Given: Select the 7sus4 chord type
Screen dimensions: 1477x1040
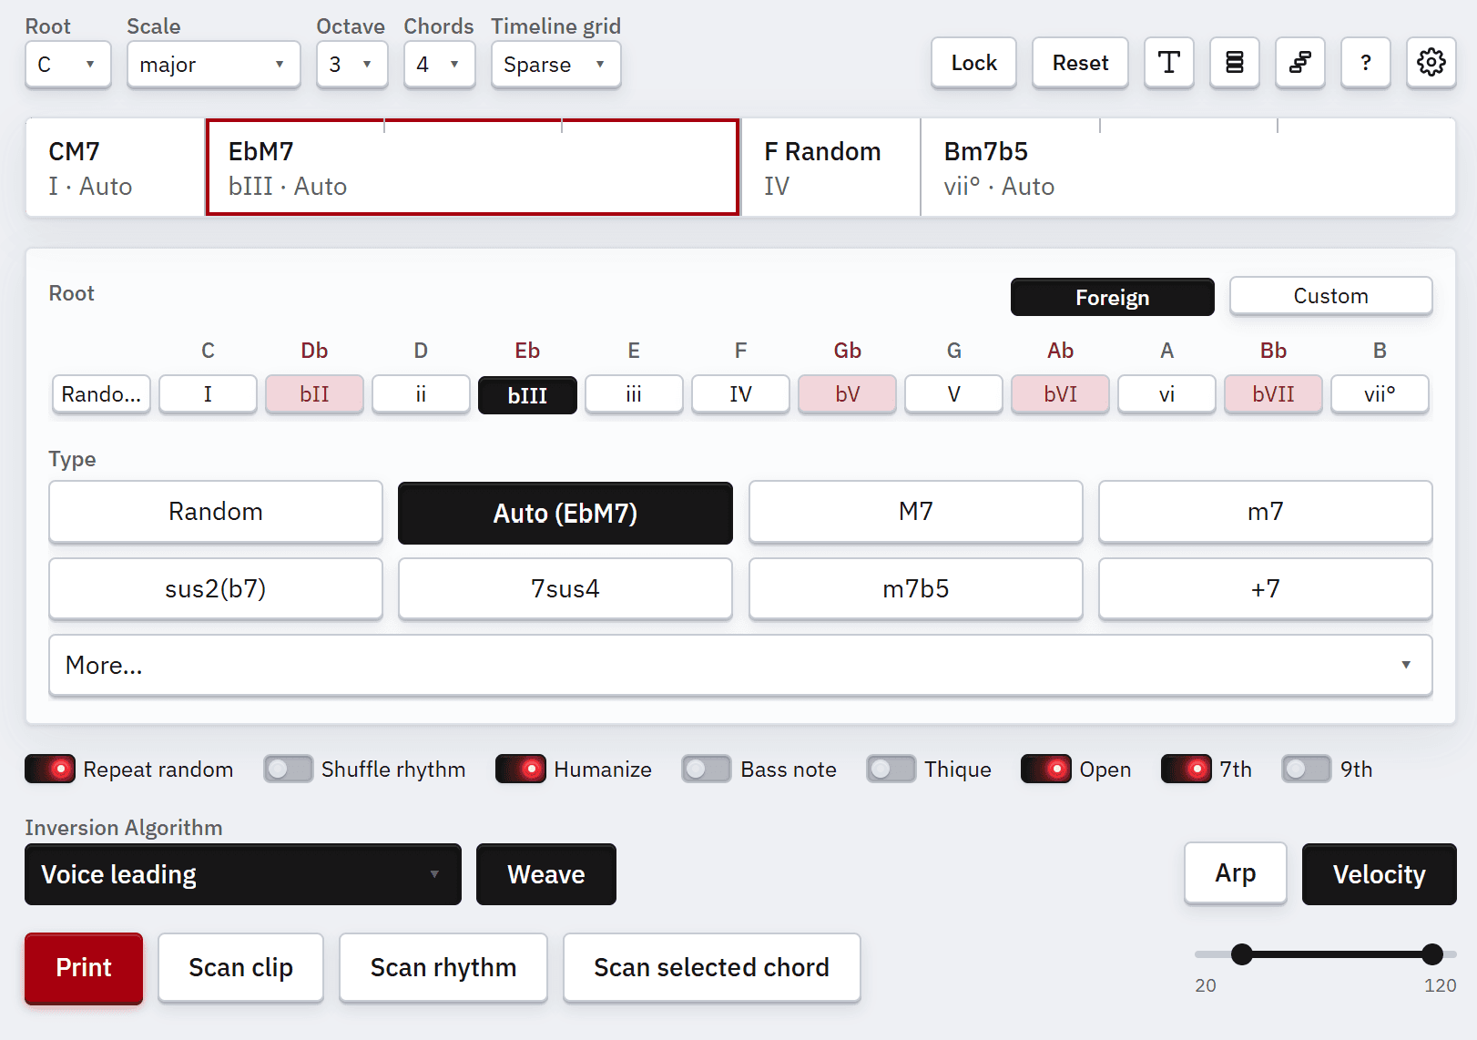Looking at the screenshot, I should coord(565,589).
